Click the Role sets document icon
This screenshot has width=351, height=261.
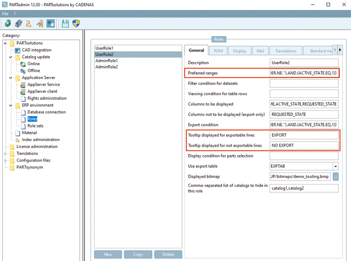click(x=23, y=126)
